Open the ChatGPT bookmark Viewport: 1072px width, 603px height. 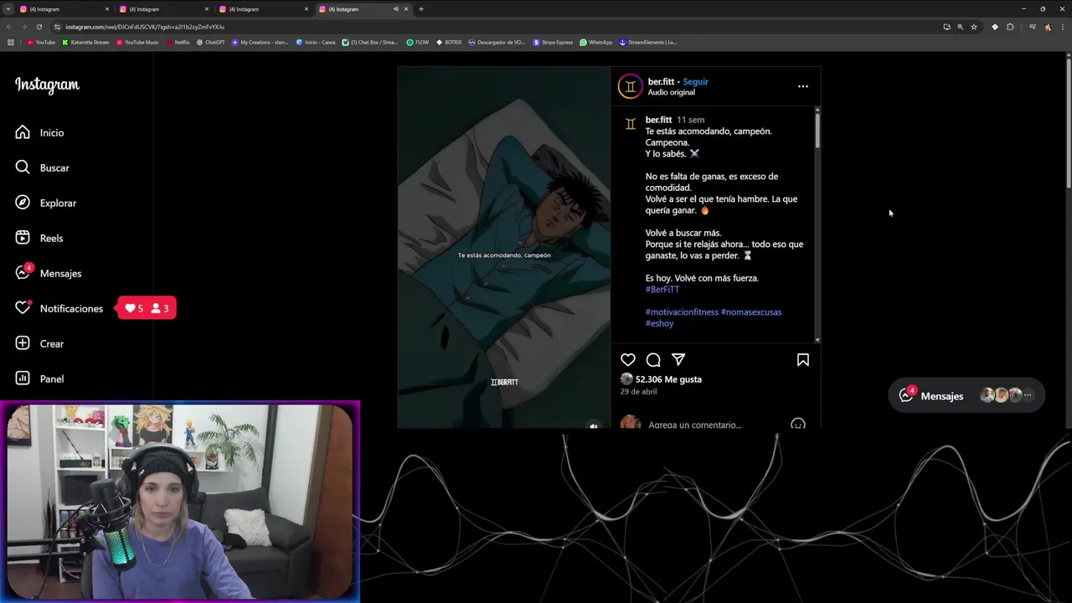tap(211, 42)
